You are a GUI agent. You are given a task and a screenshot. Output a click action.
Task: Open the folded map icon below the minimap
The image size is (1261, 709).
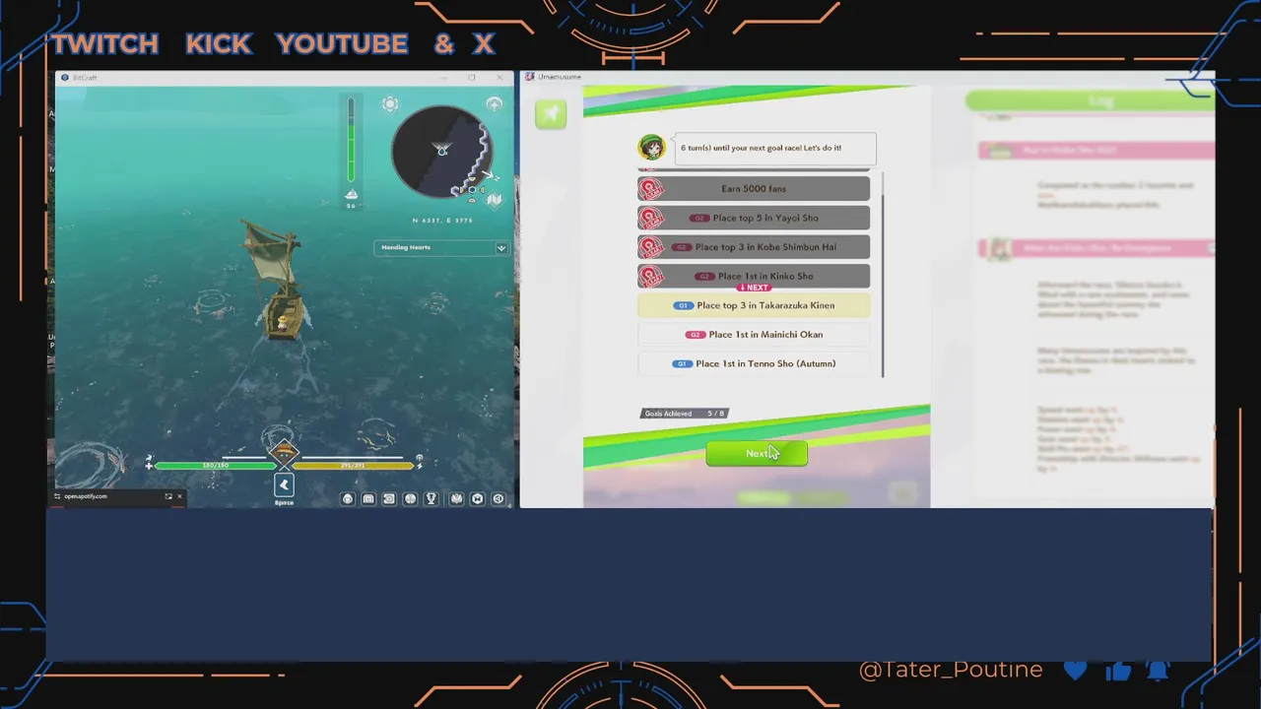[x=495, y=201]
